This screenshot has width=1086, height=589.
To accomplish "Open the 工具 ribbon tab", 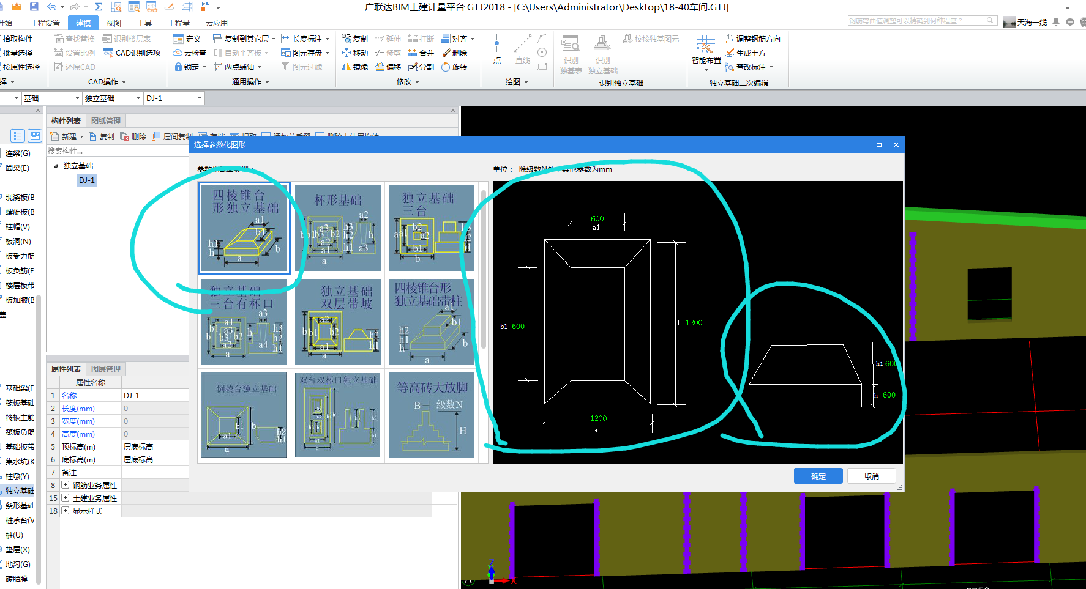I will (144, 23).
